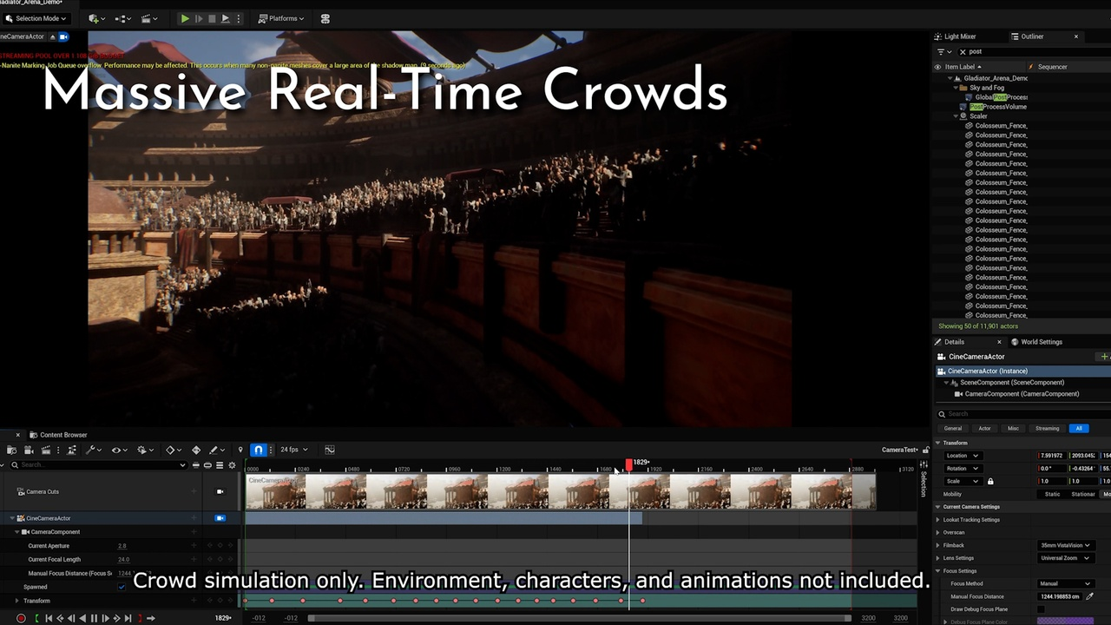Open the 24 fps frame rate dropdown
This screenshot has height=625, width=1111.
[x=293, y=450]
